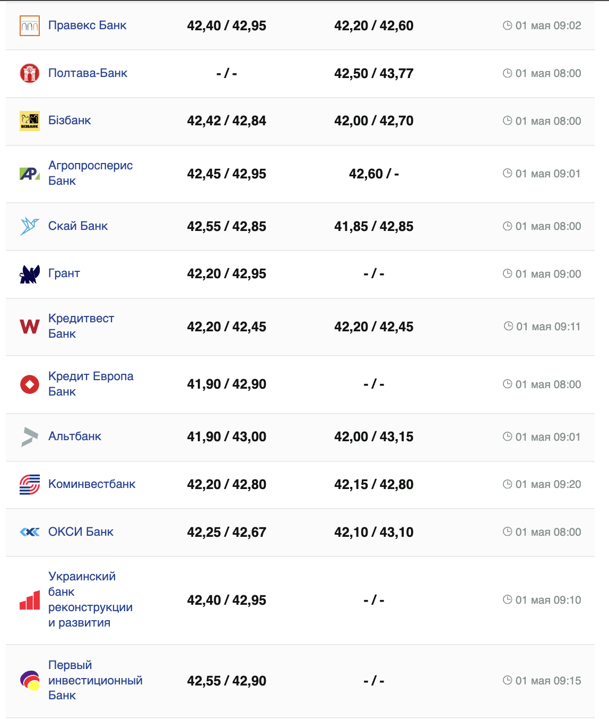Open the Правекс Банк link
Viewport: 609px width, 720px height.
(x=87, y=25)
